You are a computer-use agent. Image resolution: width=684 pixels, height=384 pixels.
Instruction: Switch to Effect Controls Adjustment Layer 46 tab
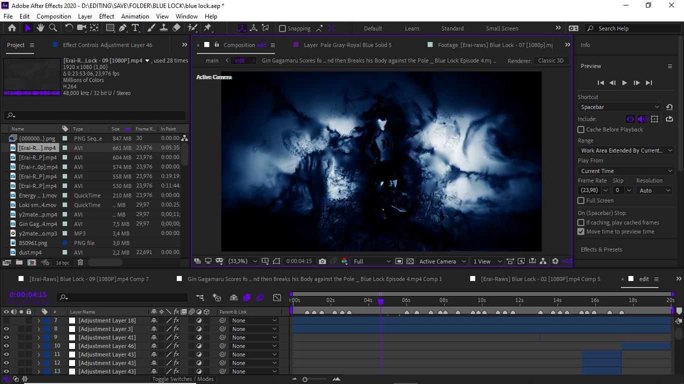click(107, 45)
